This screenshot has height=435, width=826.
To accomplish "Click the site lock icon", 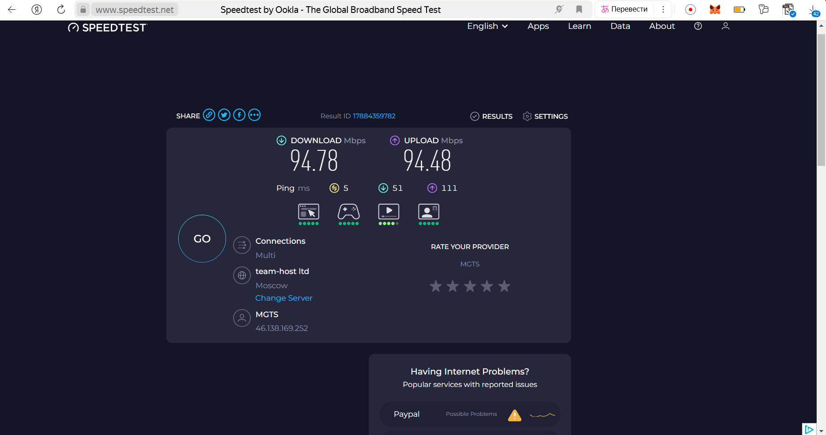I will click(x=83, y=9).
